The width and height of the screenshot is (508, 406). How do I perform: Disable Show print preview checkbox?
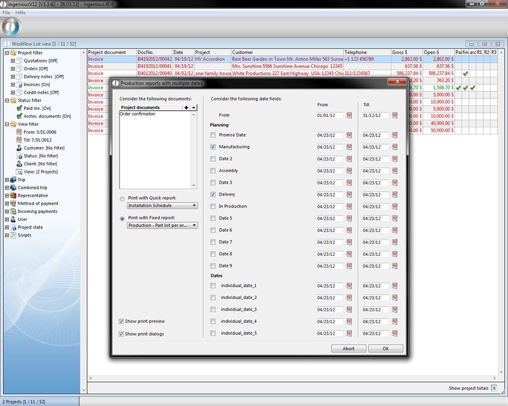[121, 322]
